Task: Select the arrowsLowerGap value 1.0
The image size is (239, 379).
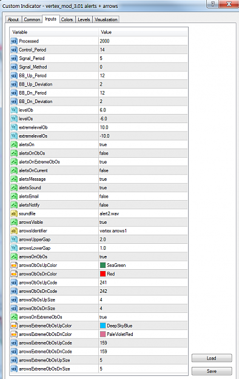Action: tap(103, 248)
